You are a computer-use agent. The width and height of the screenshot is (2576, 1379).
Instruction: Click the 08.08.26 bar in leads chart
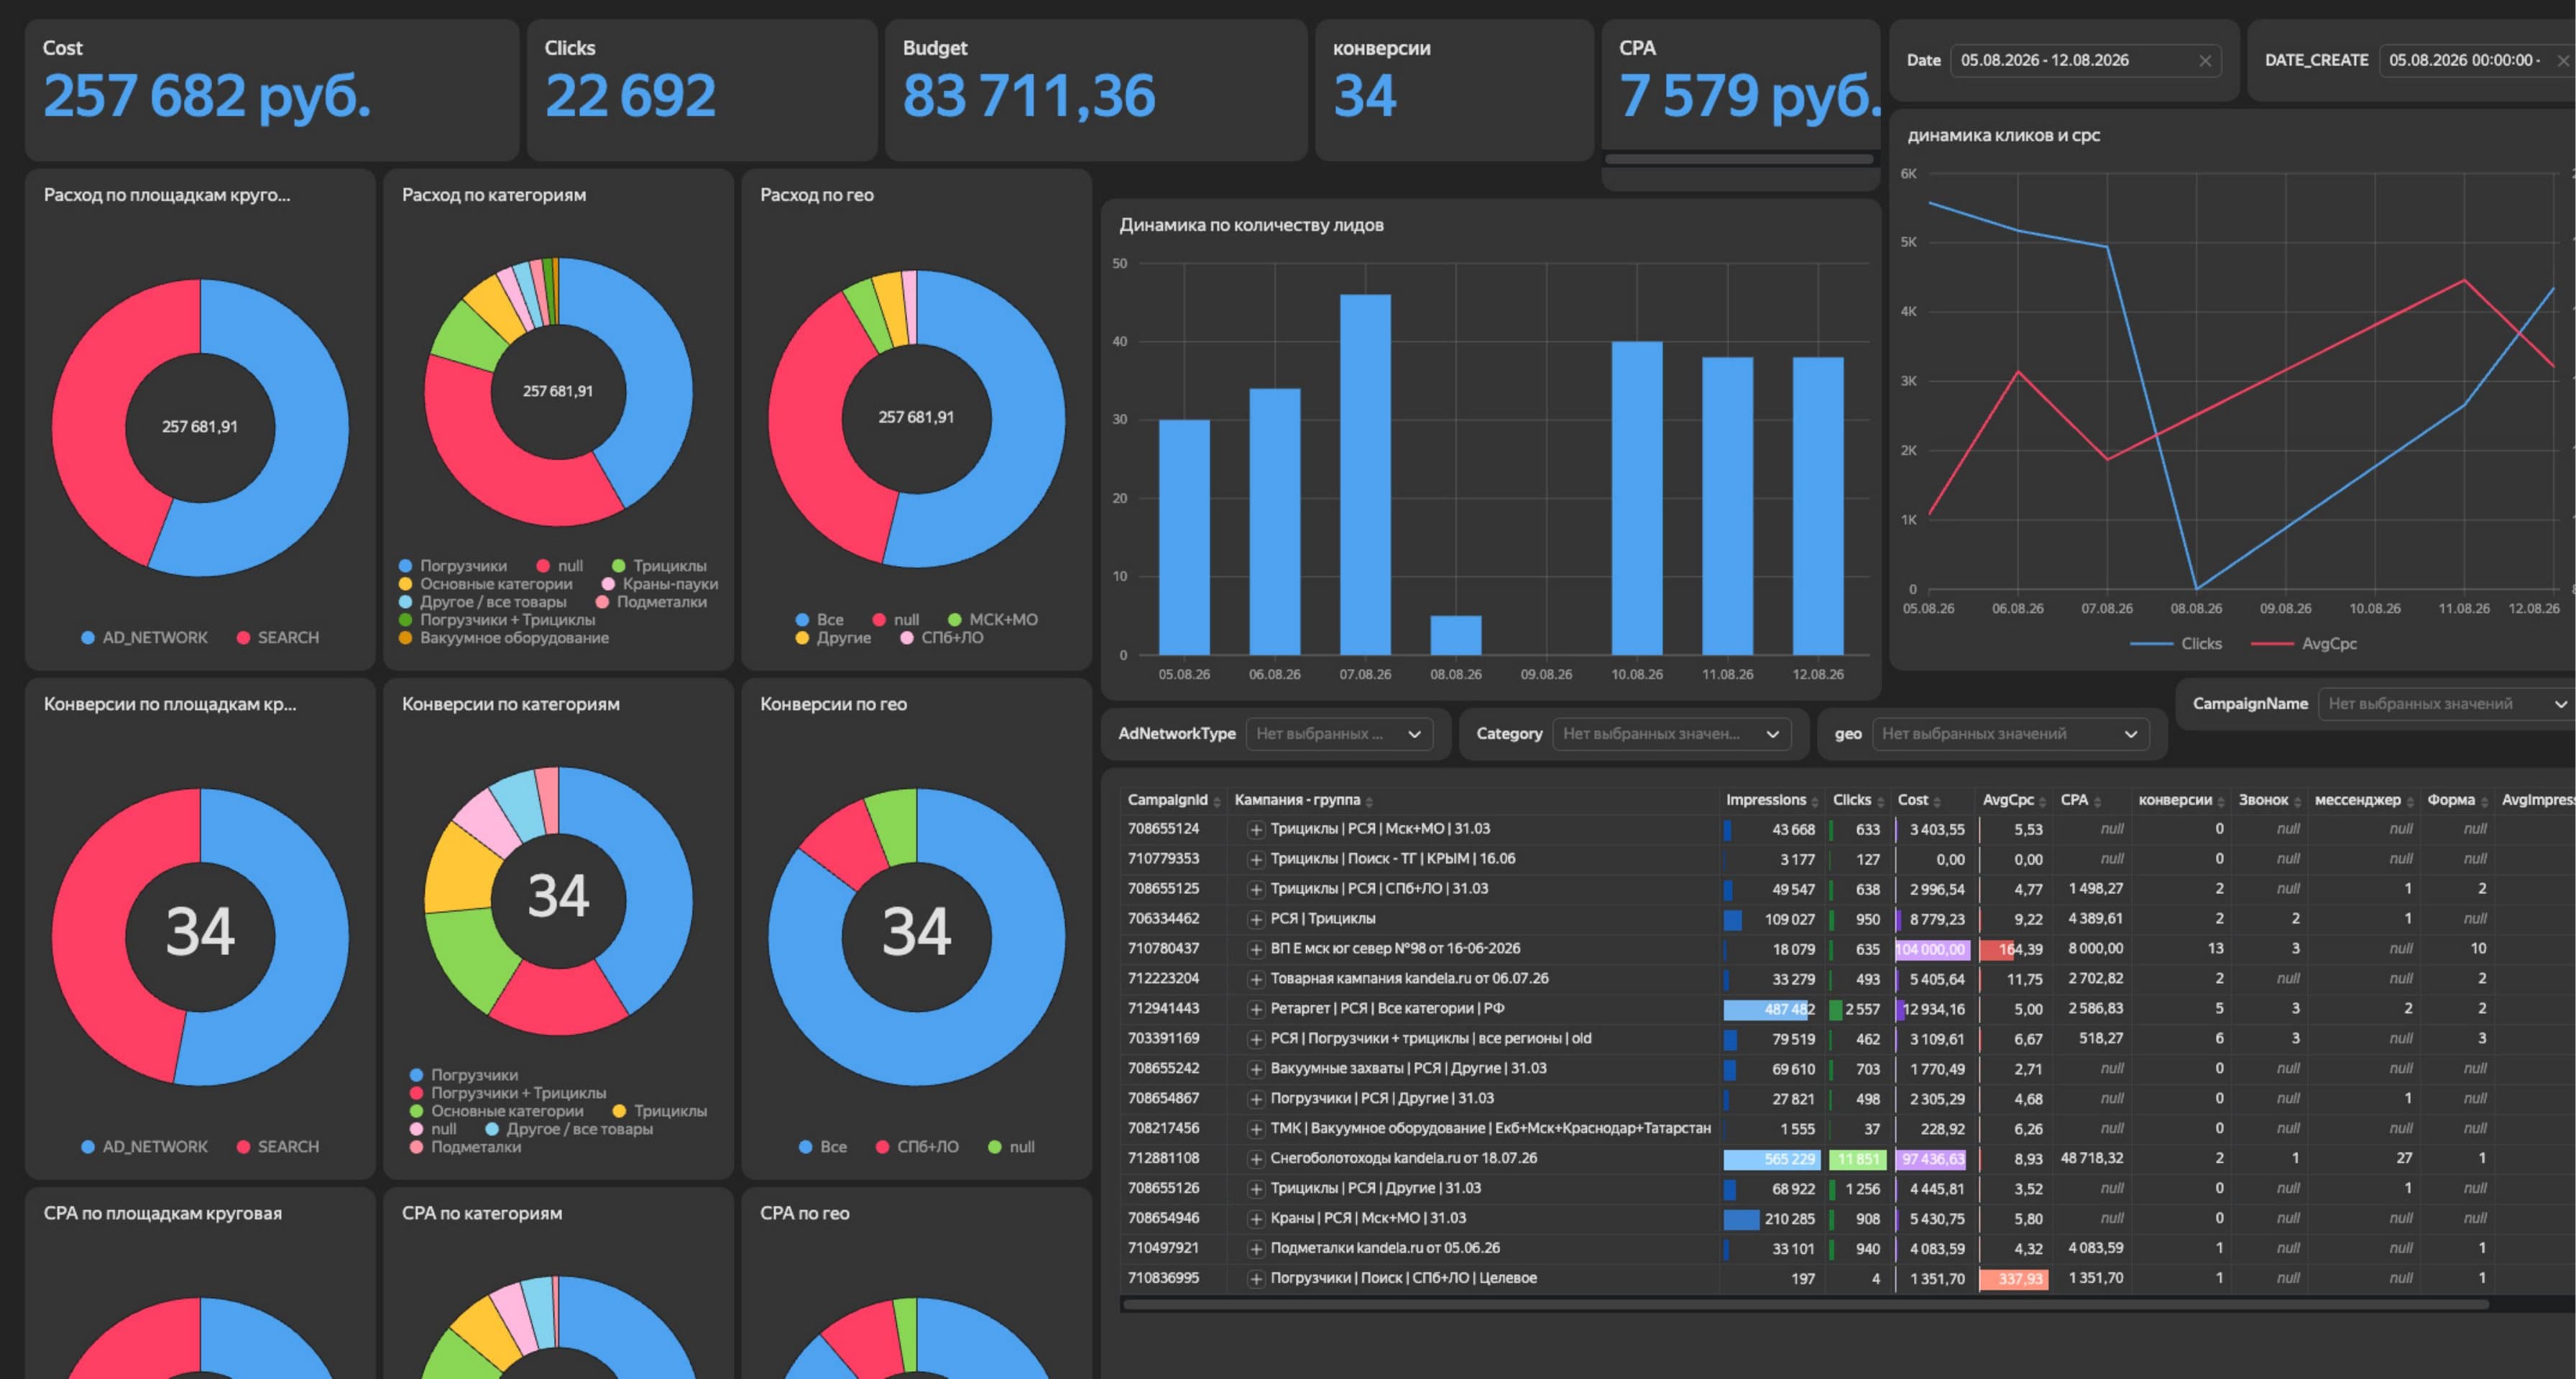pos(1456,636)
